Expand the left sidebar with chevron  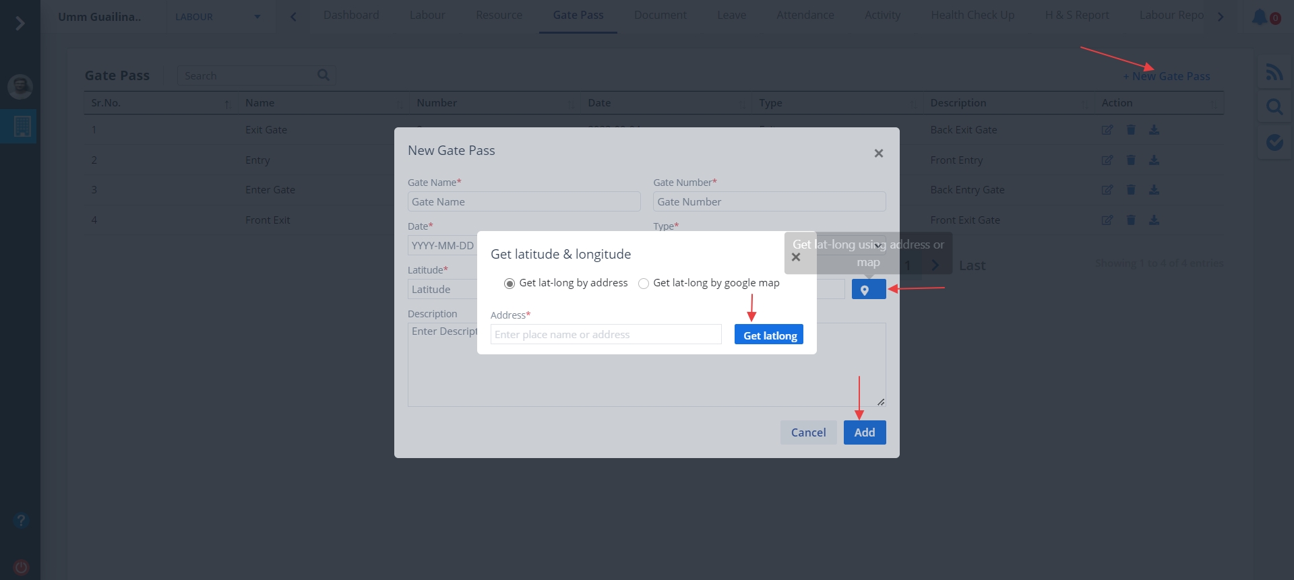tap(20, 24)
